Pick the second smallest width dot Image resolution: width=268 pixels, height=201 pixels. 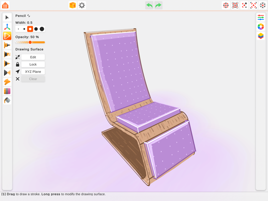click(24, 29)
